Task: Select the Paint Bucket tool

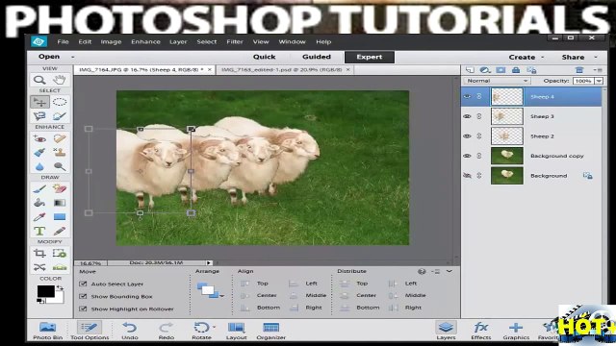Action: (39, 203)
